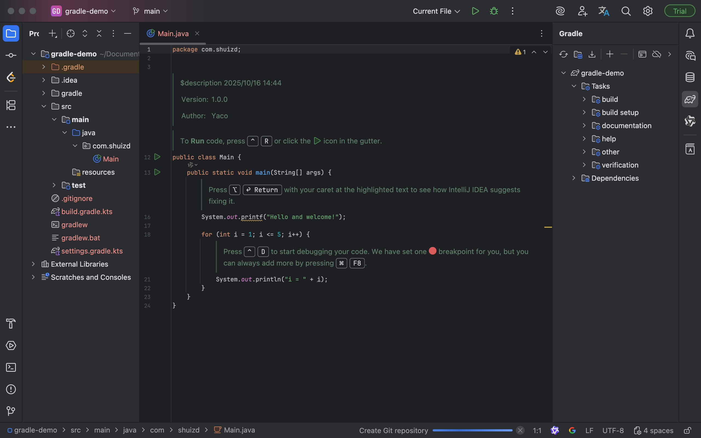
Task: Click the Create Git repository progress bar
Action: [x=472, y=430]
